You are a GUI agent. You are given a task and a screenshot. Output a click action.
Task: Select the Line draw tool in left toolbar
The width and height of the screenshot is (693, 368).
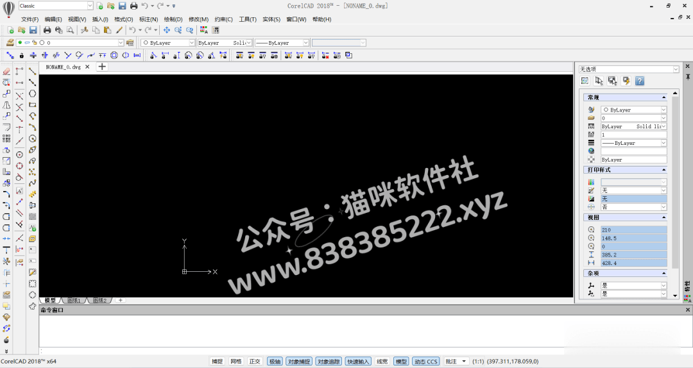click(32, 71)
